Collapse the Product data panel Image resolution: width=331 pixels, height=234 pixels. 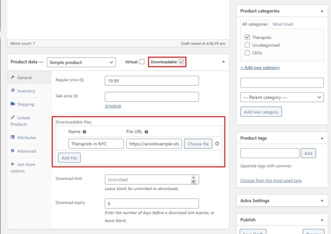pos(223,62)
